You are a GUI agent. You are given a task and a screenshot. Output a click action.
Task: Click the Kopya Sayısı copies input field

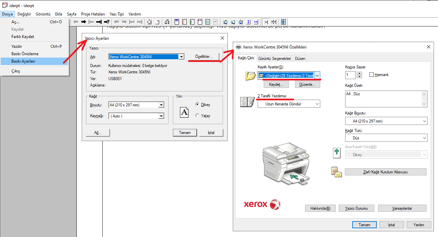tap(351, 75)
